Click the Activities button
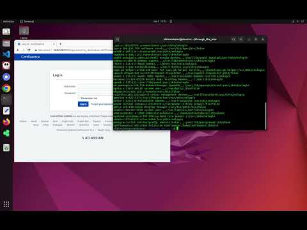The width and height of the screenshot is (307, 230). coord(8,22)
